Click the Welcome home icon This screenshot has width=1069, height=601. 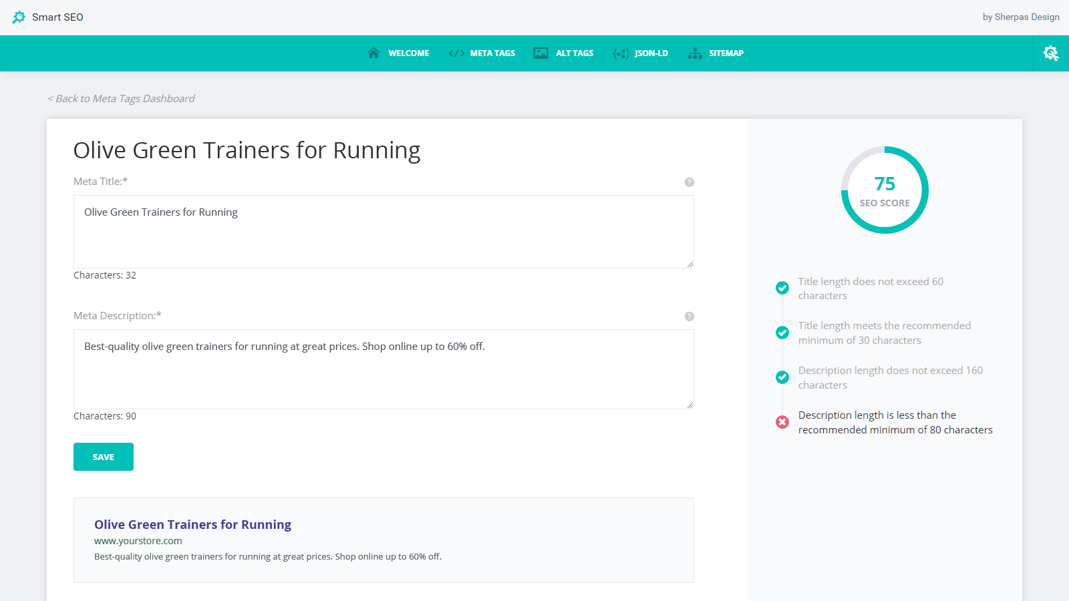click(373, 53)
